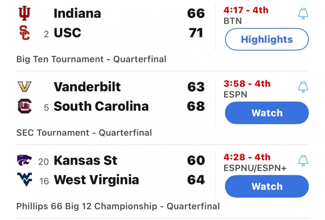The height and width of the screenshot is (220, 325).
Task: Select the Indiana team name
Action: coord(77,13)
